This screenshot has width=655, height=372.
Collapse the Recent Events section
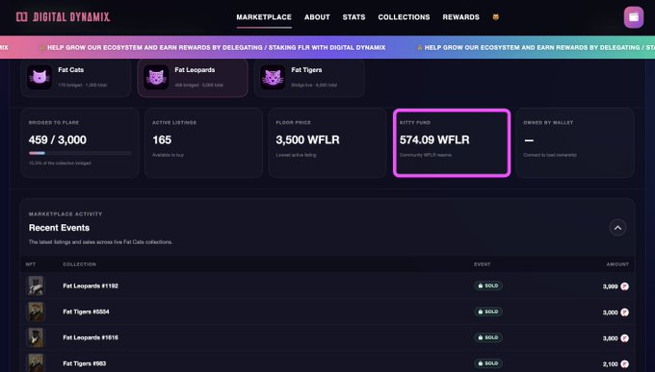[617, 228]
